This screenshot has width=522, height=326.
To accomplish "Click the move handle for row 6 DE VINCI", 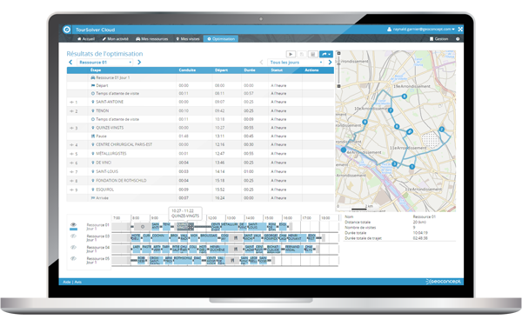I will (x=71, y=163).
